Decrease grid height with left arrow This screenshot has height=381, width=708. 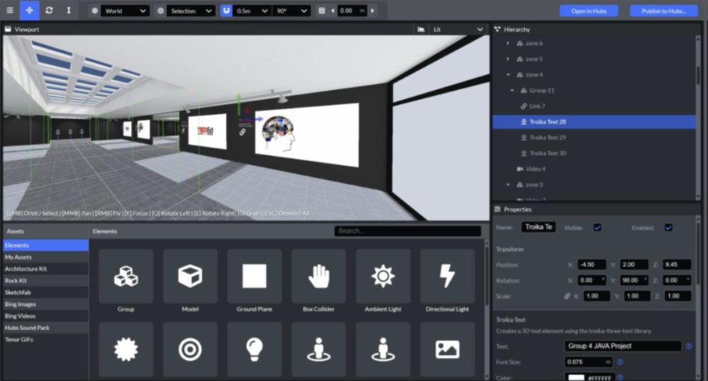click(333, 10)
